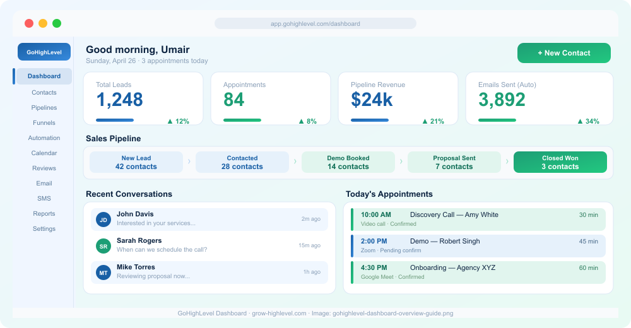Go to Contacts in the sidebar

click(44, 93)
